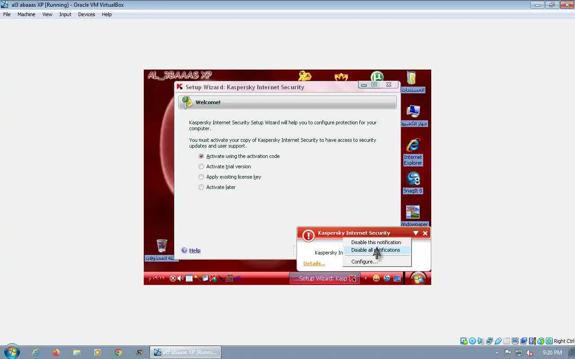Click VirtualBox USB status icon

click(x=498, y=341)
